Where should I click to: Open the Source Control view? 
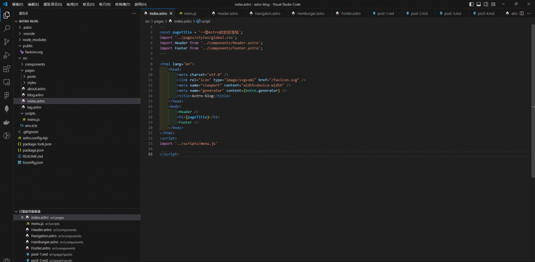[7, 42]
